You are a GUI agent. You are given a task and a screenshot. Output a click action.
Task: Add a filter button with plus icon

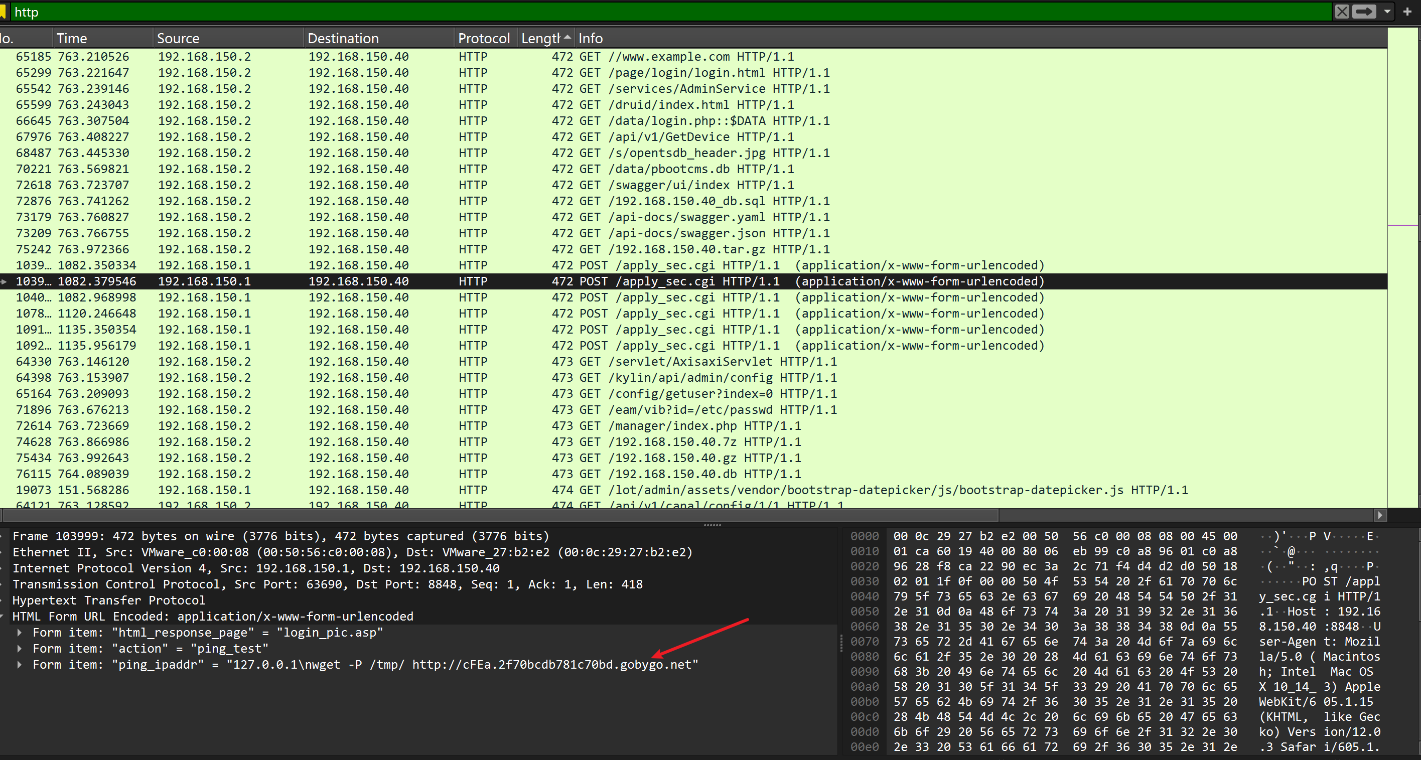coord(1407,12)
